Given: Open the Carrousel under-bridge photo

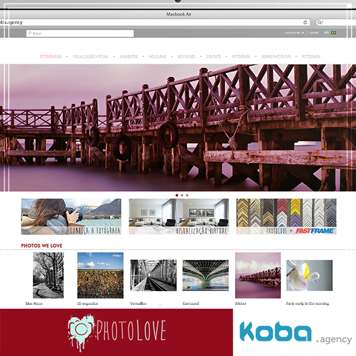Looking at the screenshot, I should (x=205, y=275).
